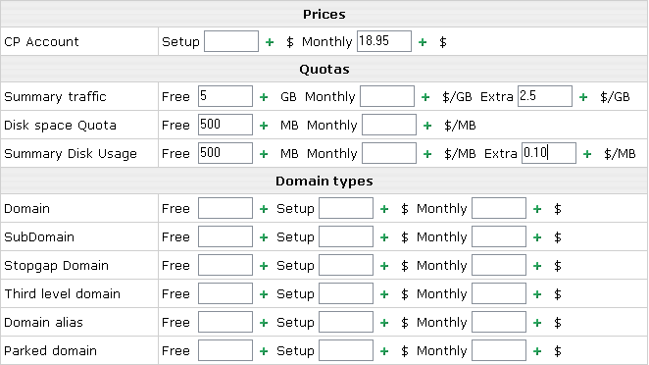Image resolution: width=649 pixels, height=365 pixels.
Task: Click the SubDomain row Free quantity field
Action: click(x=225, y=236)
